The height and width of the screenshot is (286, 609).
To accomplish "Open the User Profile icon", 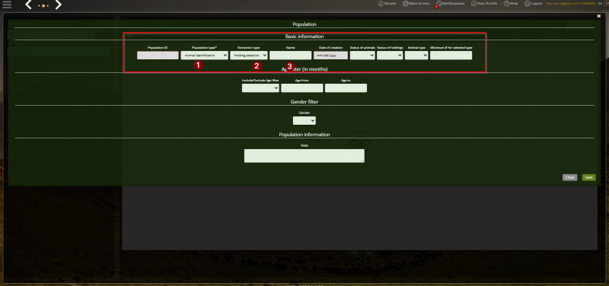I will pyautogui.click(x=473, y=4).
